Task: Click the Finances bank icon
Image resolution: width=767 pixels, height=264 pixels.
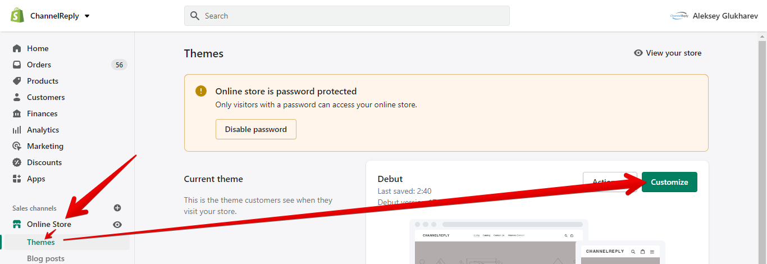Action: click(17, 113)
